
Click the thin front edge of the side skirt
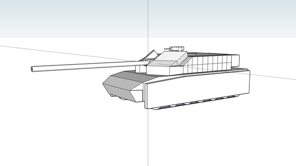(x=146, y=96)
